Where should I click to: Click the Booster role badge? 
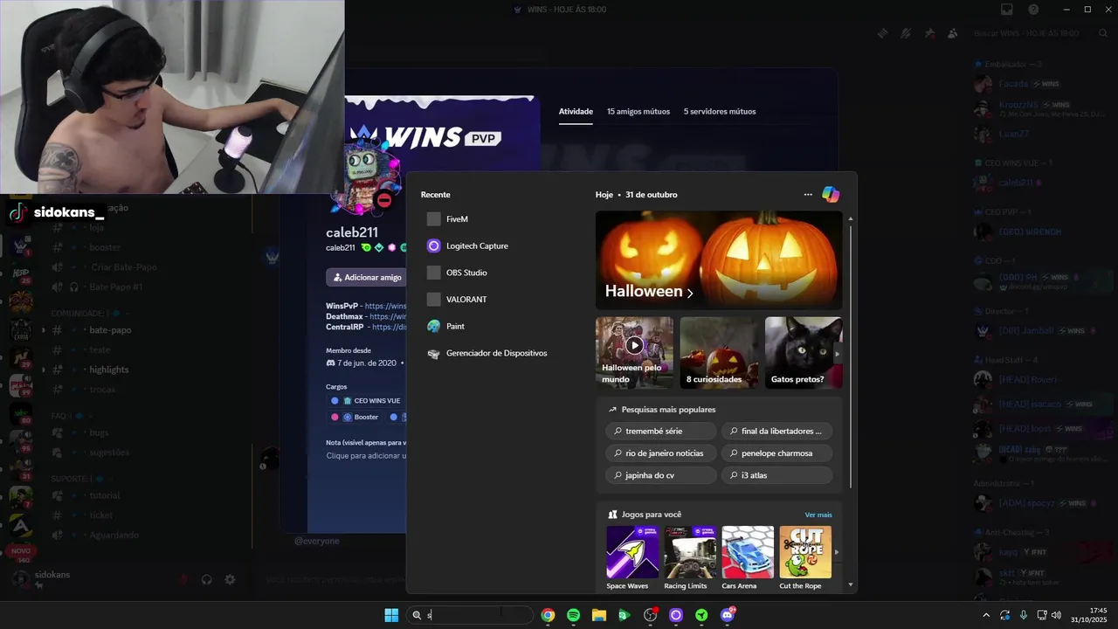(x=354, y=418)
